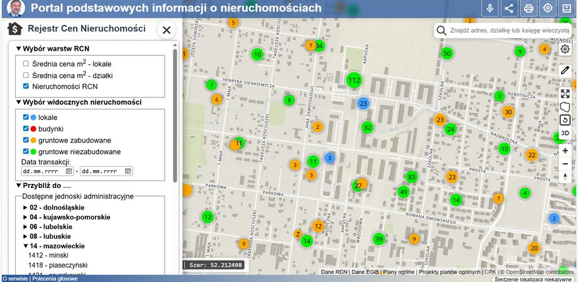Select '1412 - minski' district item

[48, 256]
